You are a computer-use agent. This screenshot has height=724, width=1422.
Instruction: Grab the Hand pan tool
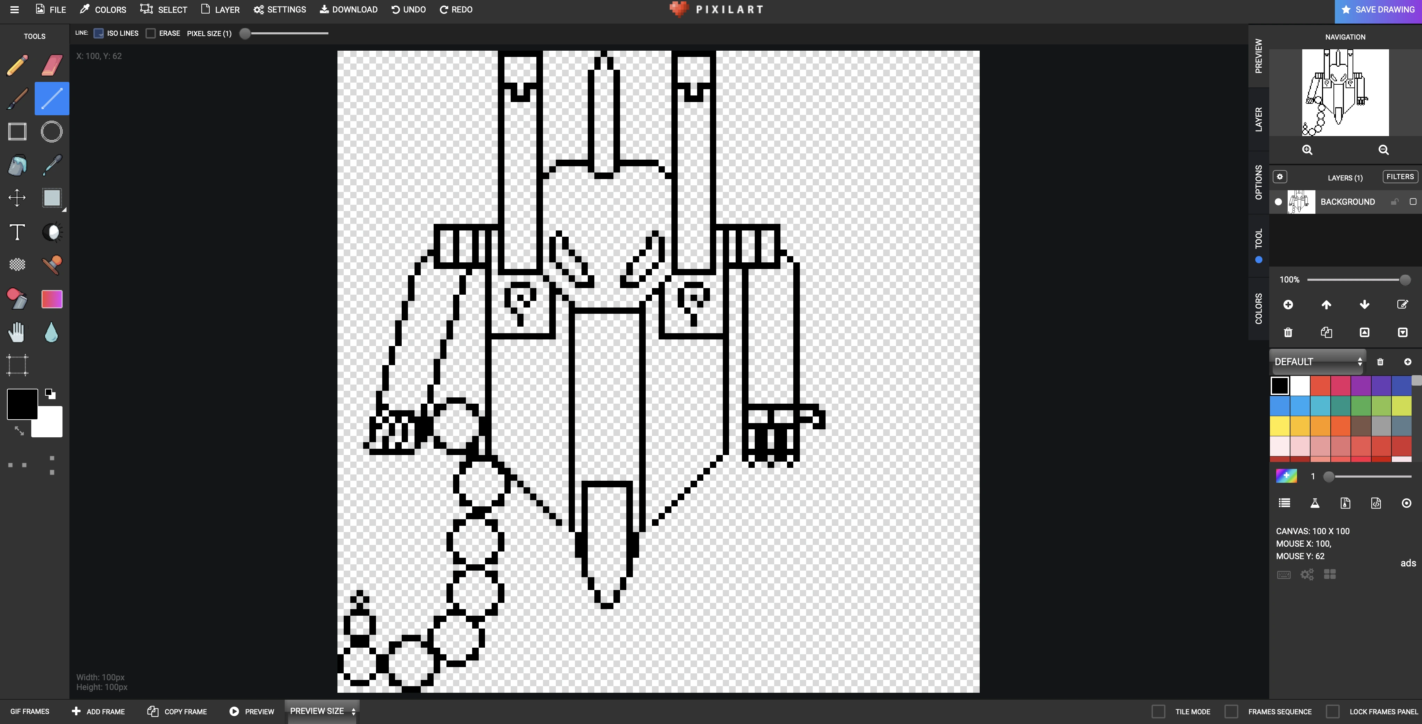coord(17,331)
